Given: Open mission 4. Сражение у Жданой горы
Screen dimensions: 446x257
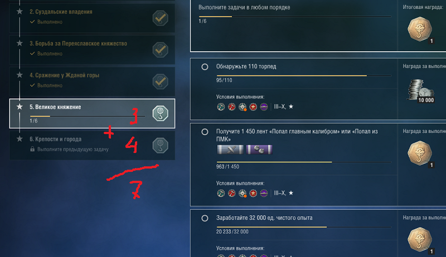Looking at the screenshot, I should pos(92,82).
